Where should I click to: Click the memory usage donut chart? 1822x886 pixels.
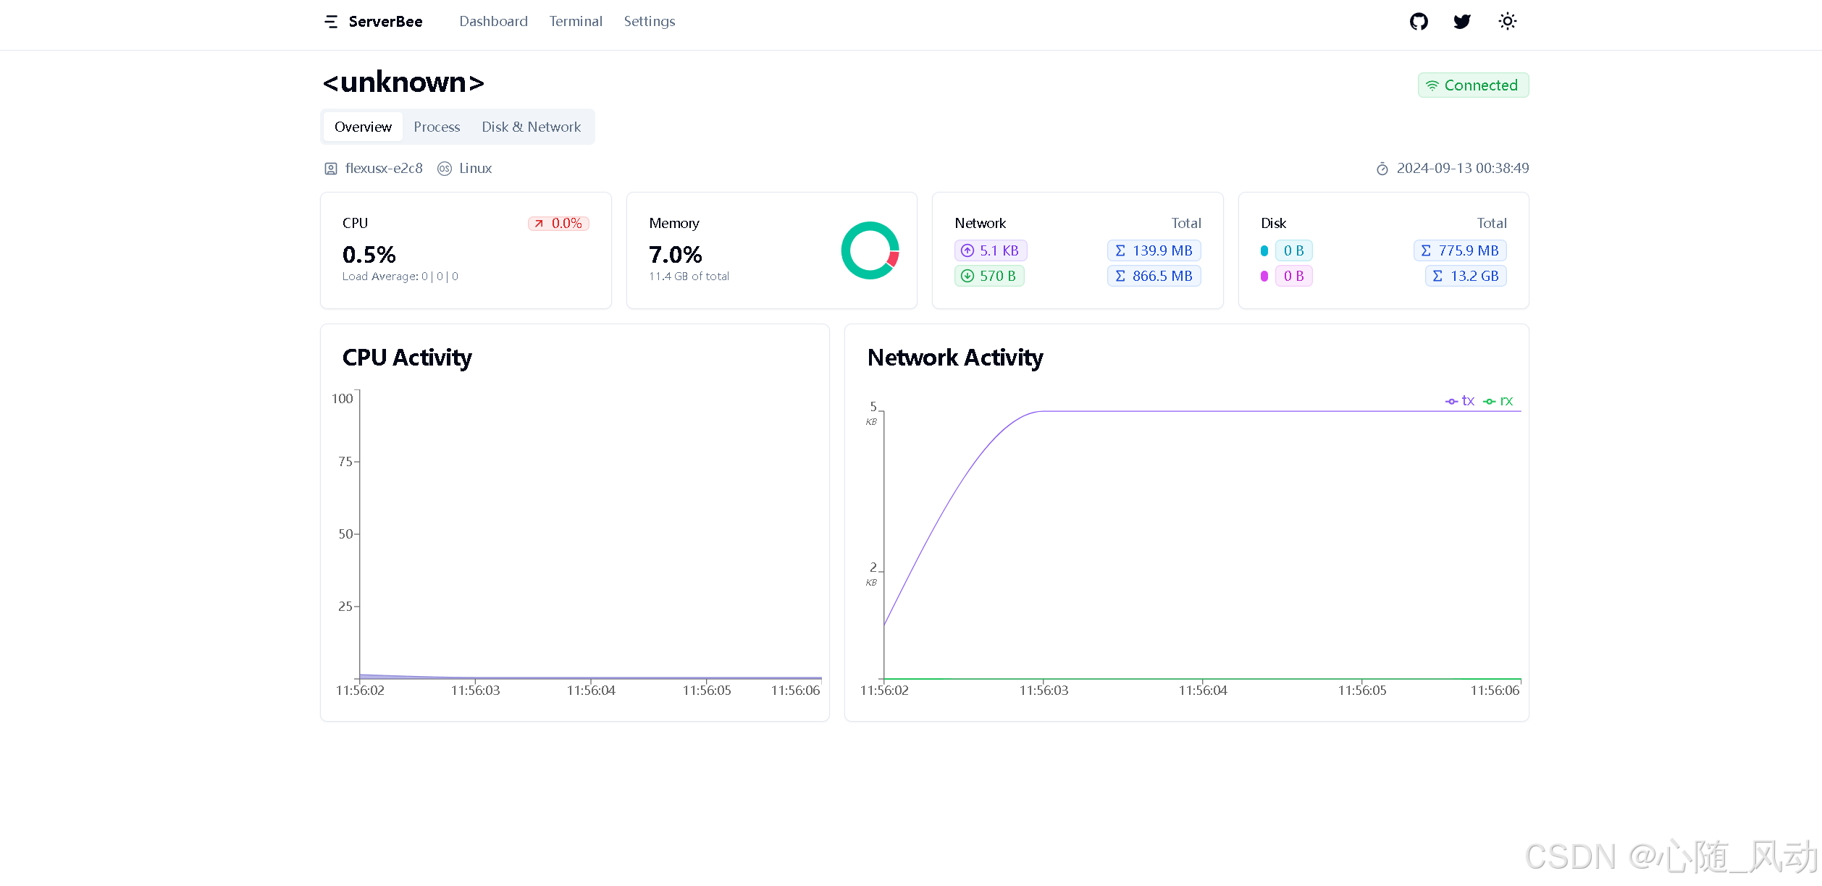coord(870,250)
